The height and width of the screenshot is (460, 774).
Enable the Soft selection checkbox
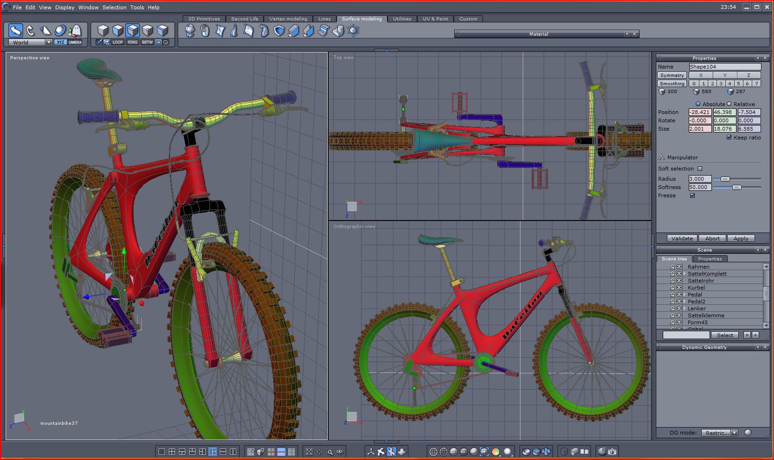point(700,169)
